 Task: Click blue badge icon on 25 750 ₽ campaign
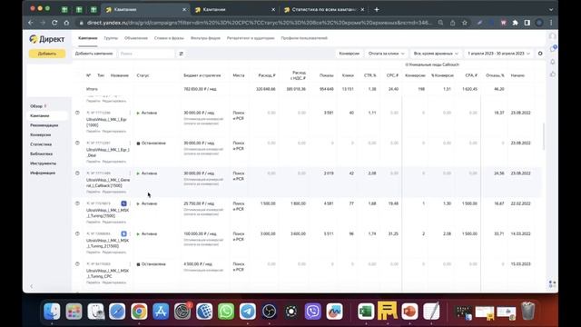tap(123, 203)
